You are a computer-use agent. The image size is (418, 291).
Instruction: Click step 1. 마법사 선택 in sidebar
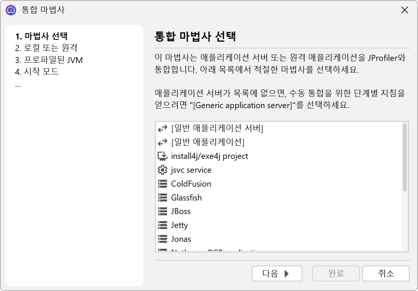(x=41, y=36)
